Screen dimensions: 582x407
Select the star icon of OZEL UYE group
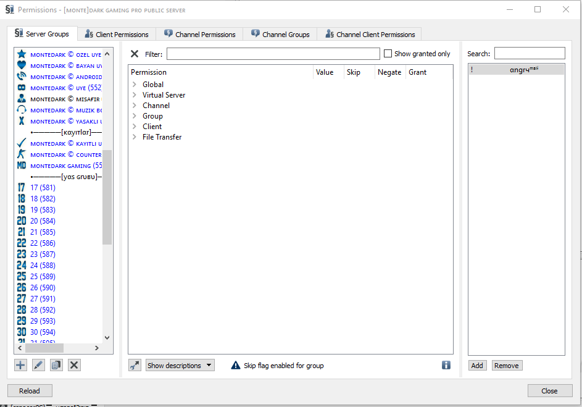click(22, 54)
